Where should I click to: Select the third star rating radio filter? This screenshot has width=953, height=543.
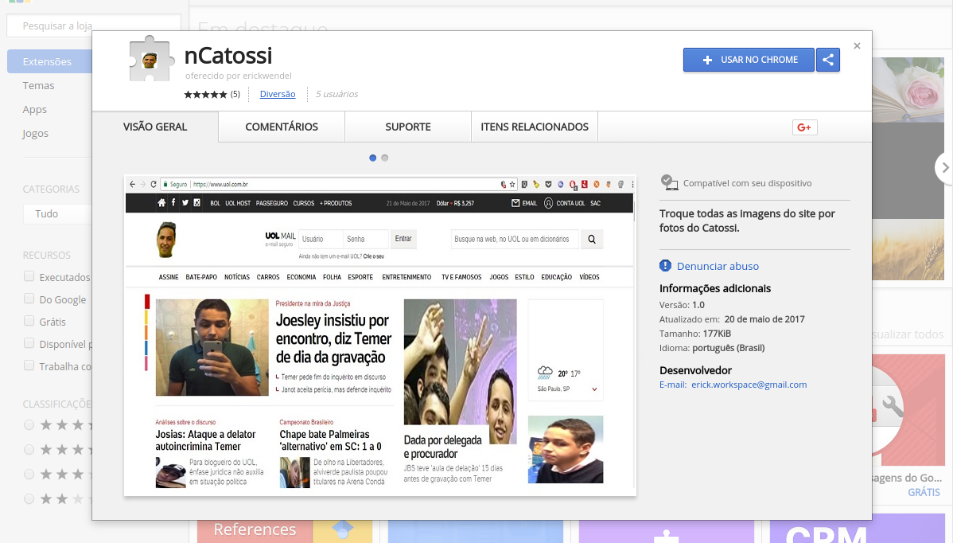coord(29,475)
